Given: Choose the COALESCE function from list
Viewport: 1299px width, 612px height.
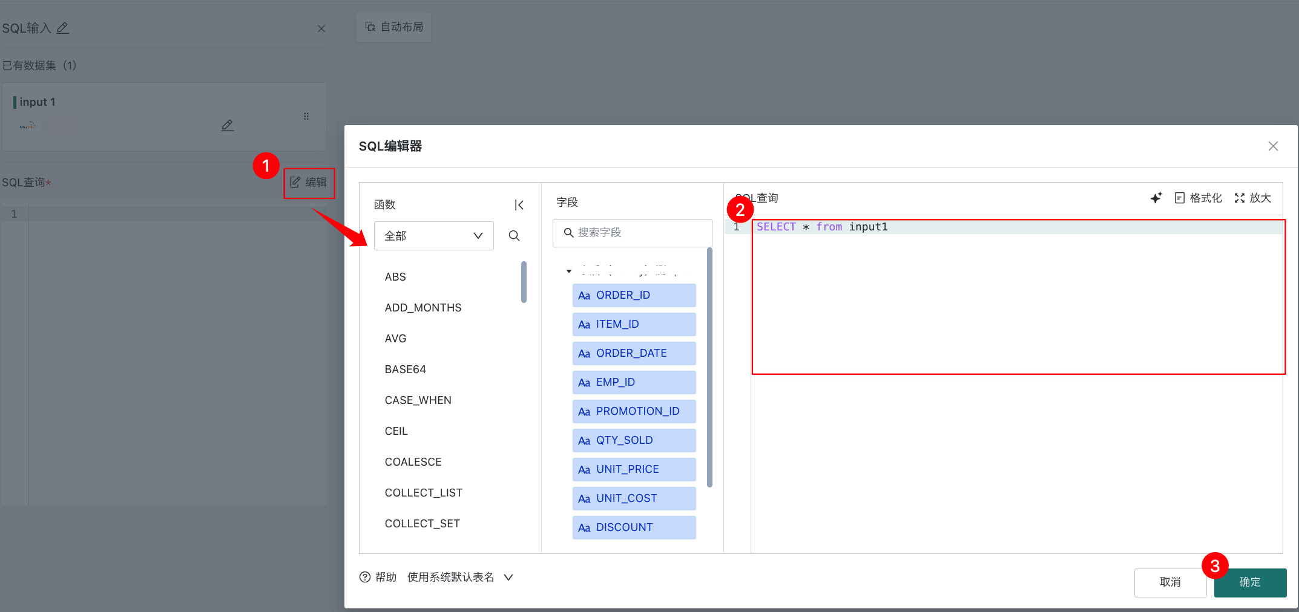Looking at the screenshot, I should tap(413, 462).
